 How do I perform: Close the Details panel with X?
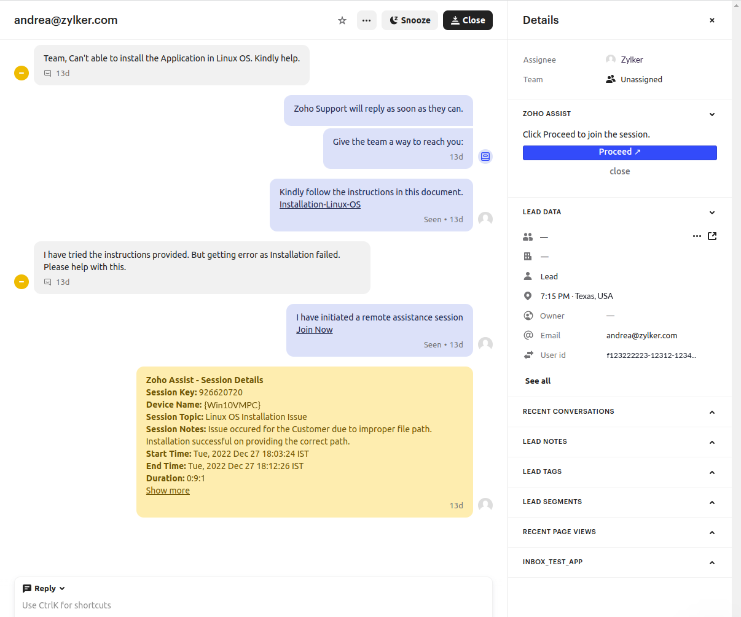pos(712,20)
